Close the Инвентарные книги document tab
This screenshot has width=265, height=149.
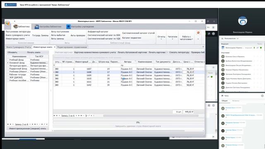[54, 47]
